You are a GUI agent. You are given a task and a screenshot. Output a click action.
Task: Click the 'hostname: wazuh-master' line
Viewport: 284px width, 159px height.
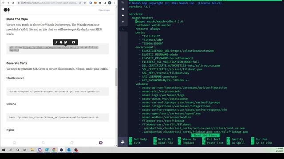[153, 25]
